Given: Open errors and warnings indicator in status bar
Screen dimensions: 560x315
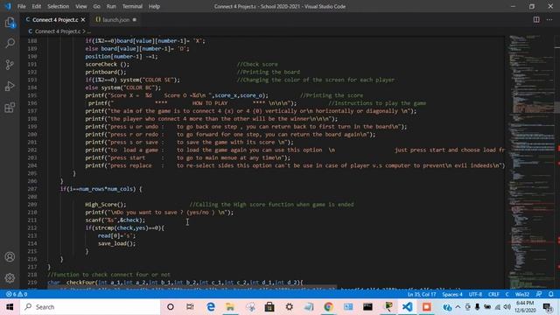Looking at the screenshot, I should coord(17,294).
